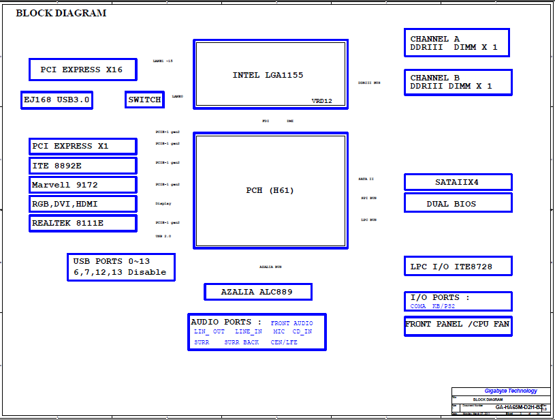Select the EJ168 USB3.0 block
Viewport: 555px width, 420px height.
pyautogui.click(x=57, y=100)
